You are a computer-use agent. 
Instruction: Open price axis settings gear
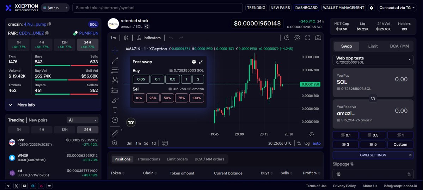click(311, 134)
